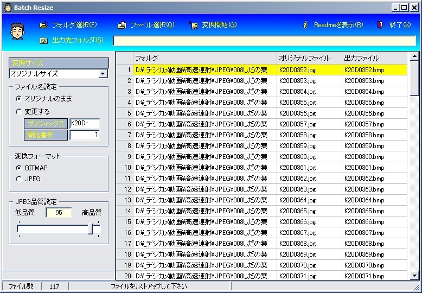Viewport: 422px width, 293px height.
Task: Click the vertical scrollbar thumb
Action: [x=414, y=78]
